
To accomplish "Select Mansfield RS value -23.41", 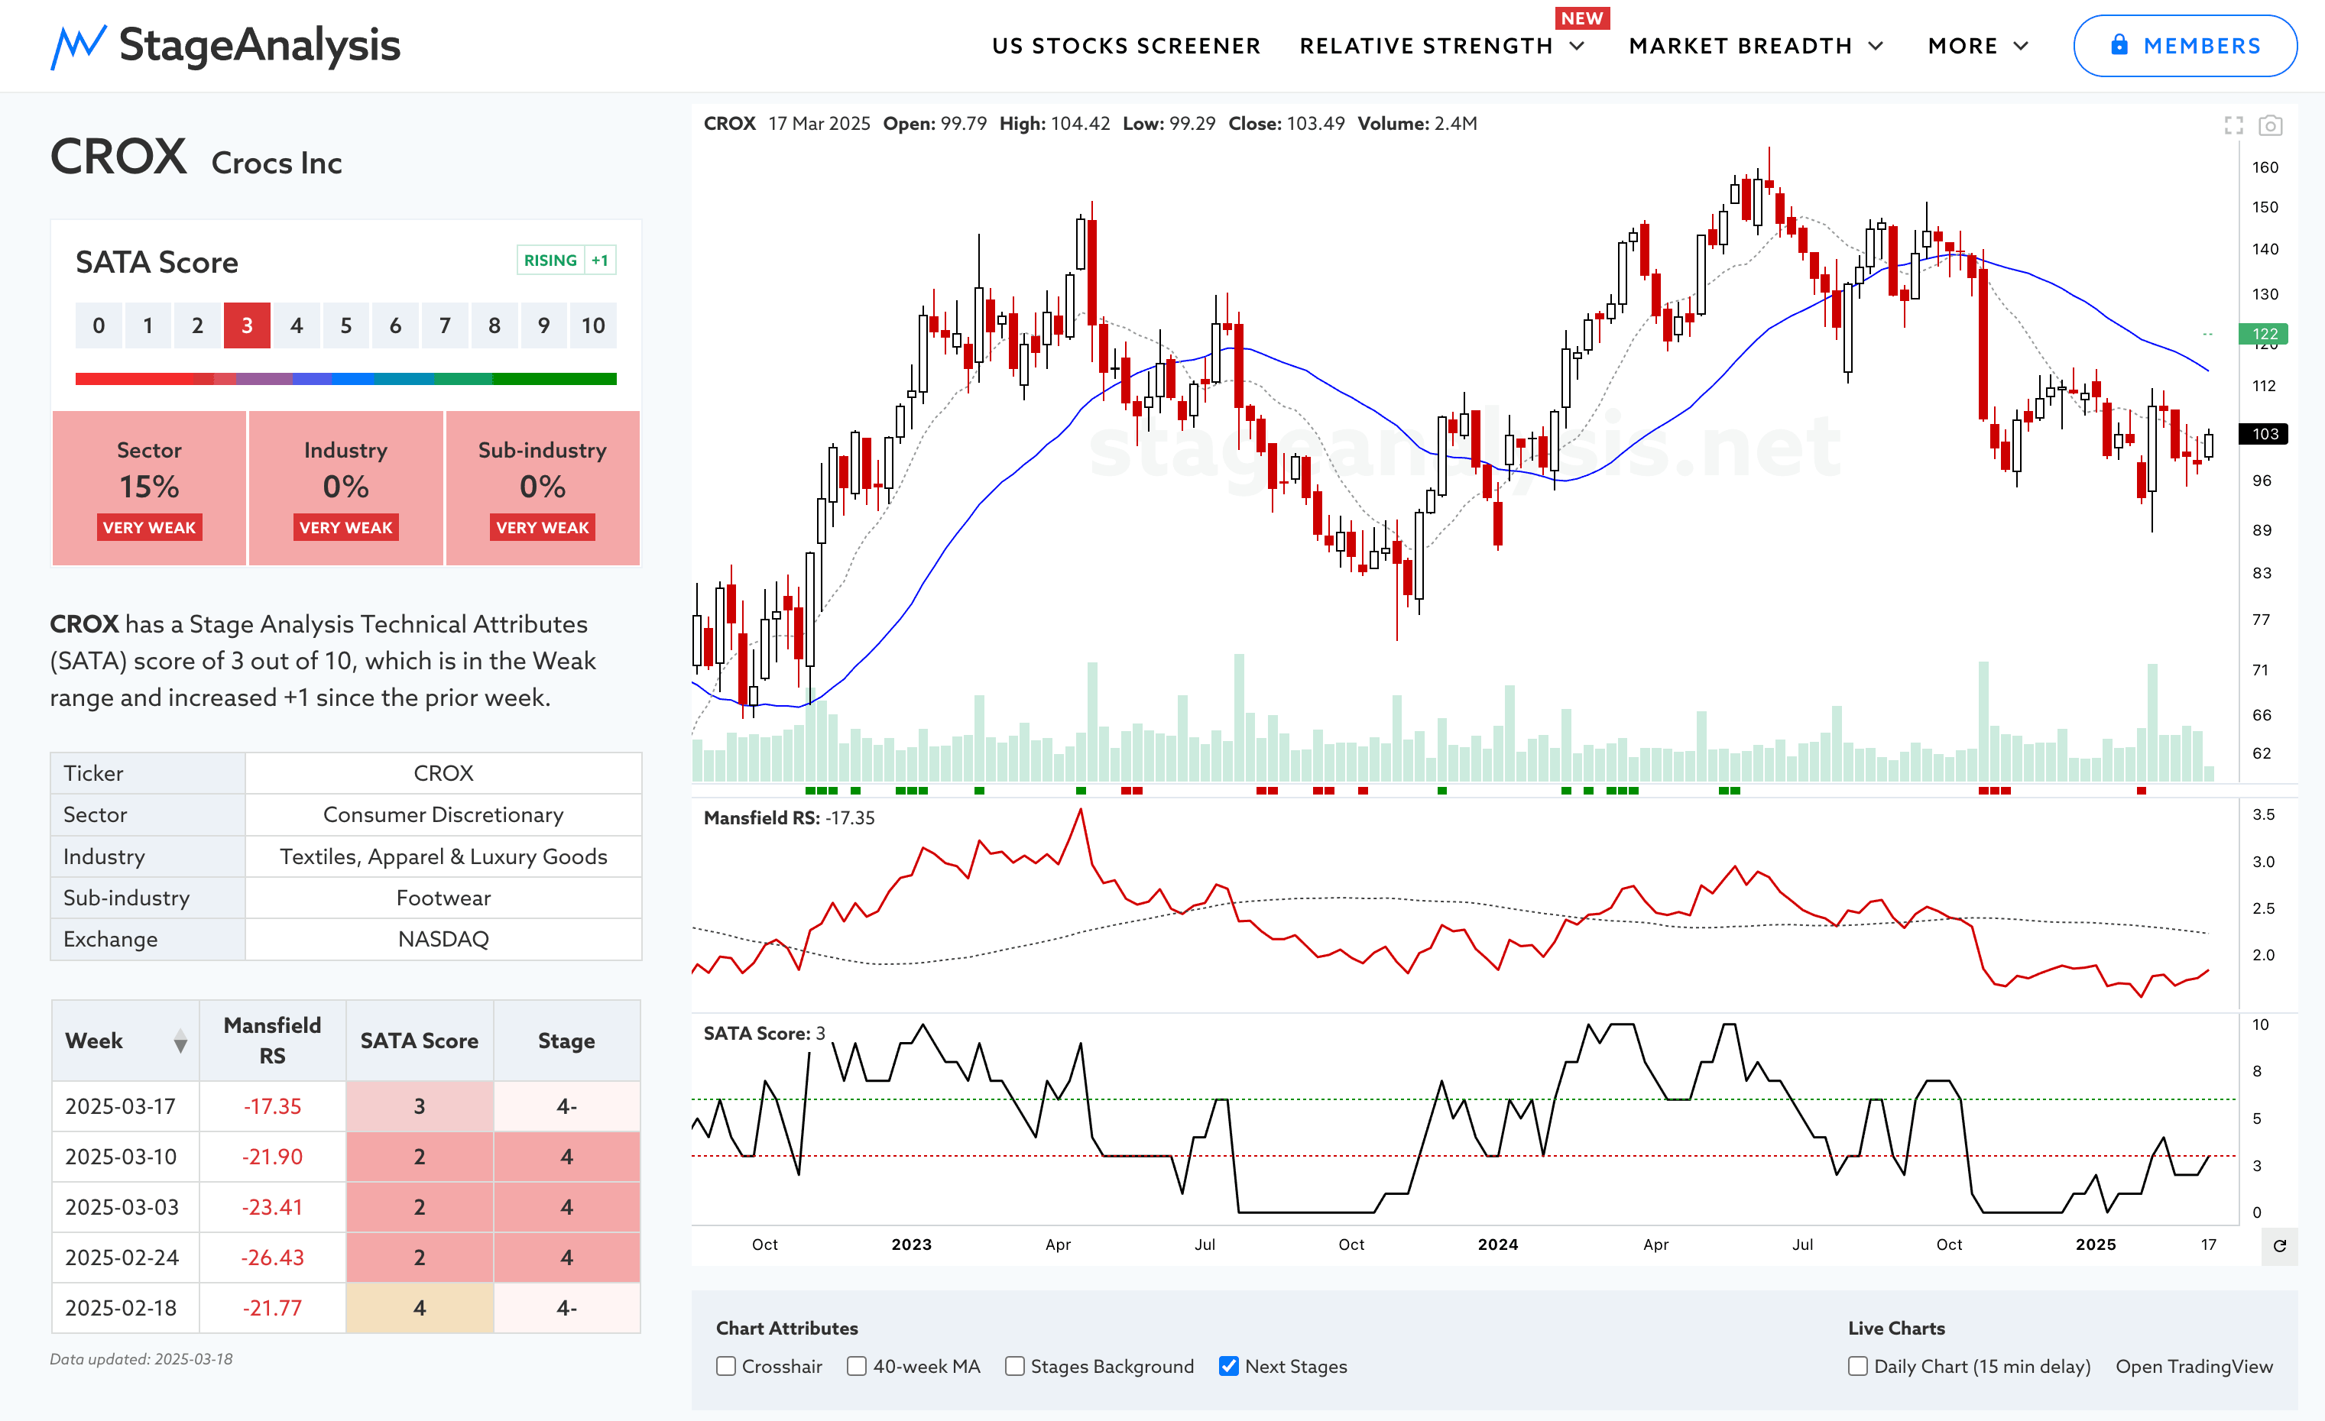I will [273, 1207].
